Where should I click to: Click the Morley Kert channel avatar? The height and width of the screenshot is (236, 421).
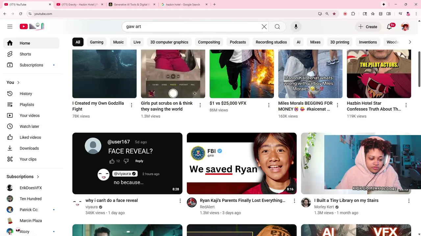coord(306,203)
